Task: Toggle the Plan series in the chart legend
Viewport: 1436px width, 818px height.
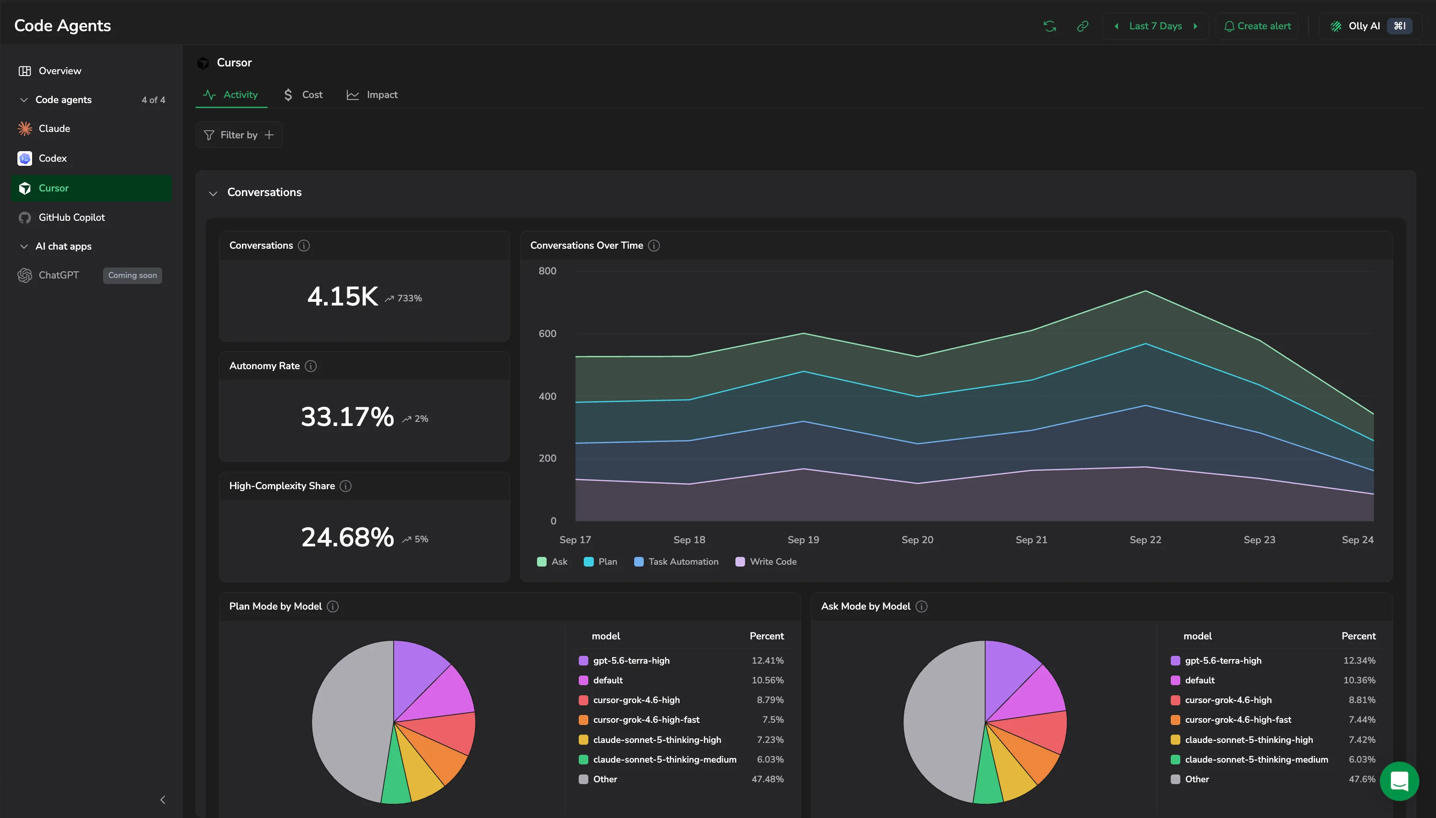Action: pyautogui.click(x=600, y=562)
